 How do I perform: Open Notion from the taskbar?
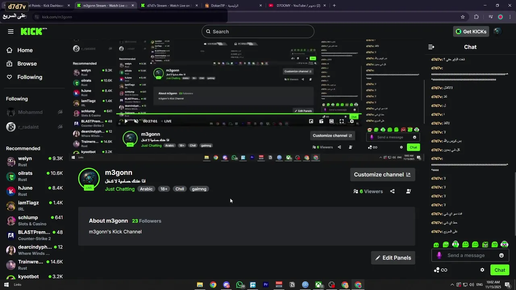[x=292, y=285]
